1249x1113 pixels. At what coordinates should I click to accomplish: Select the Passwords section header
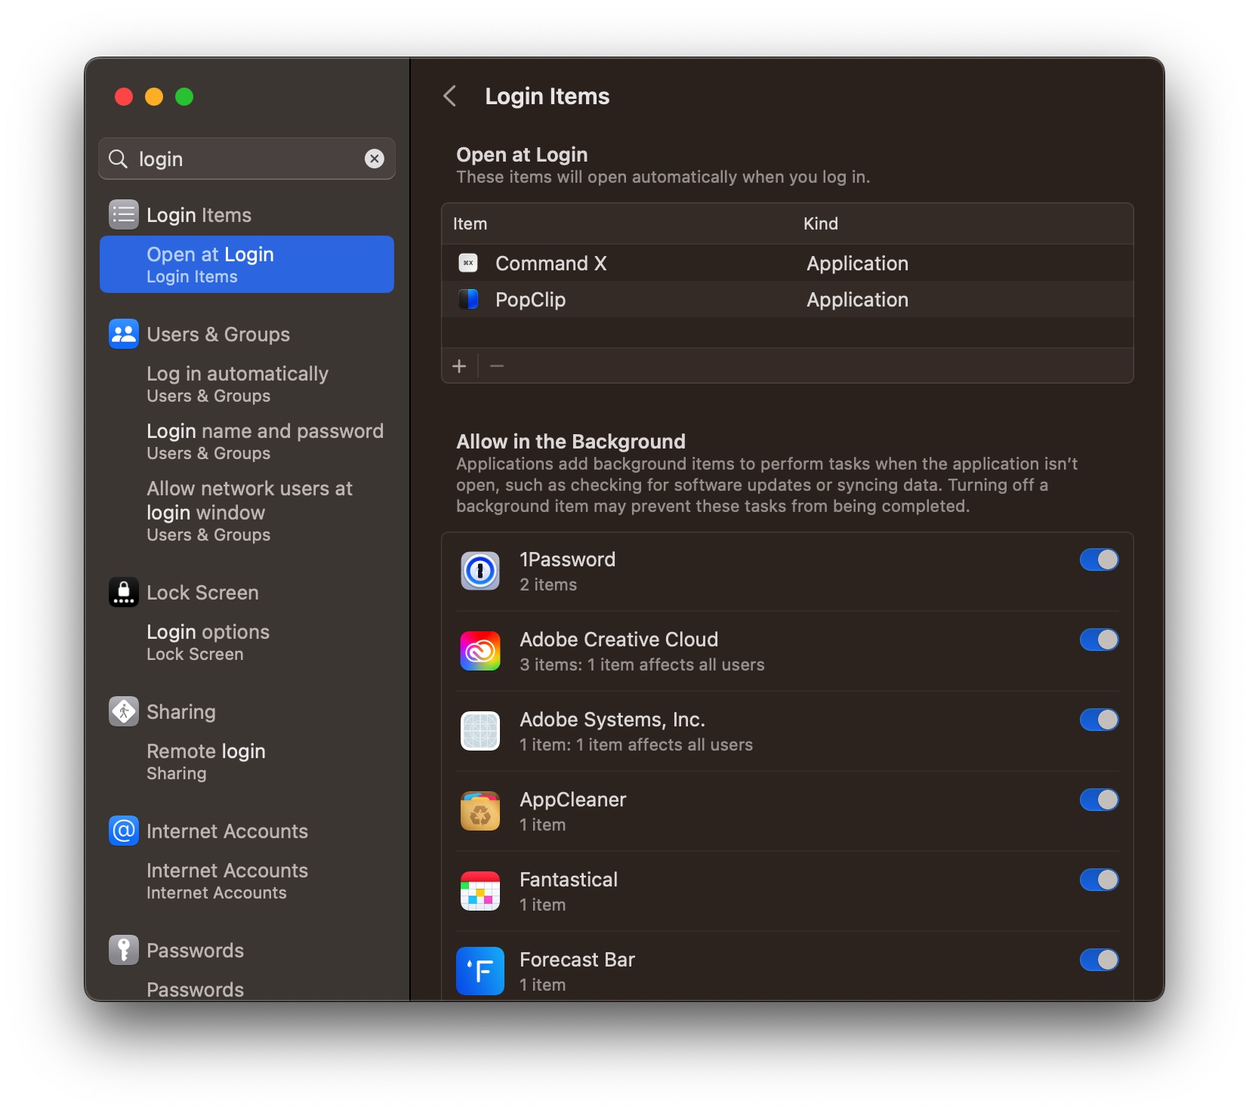(195, 951)
